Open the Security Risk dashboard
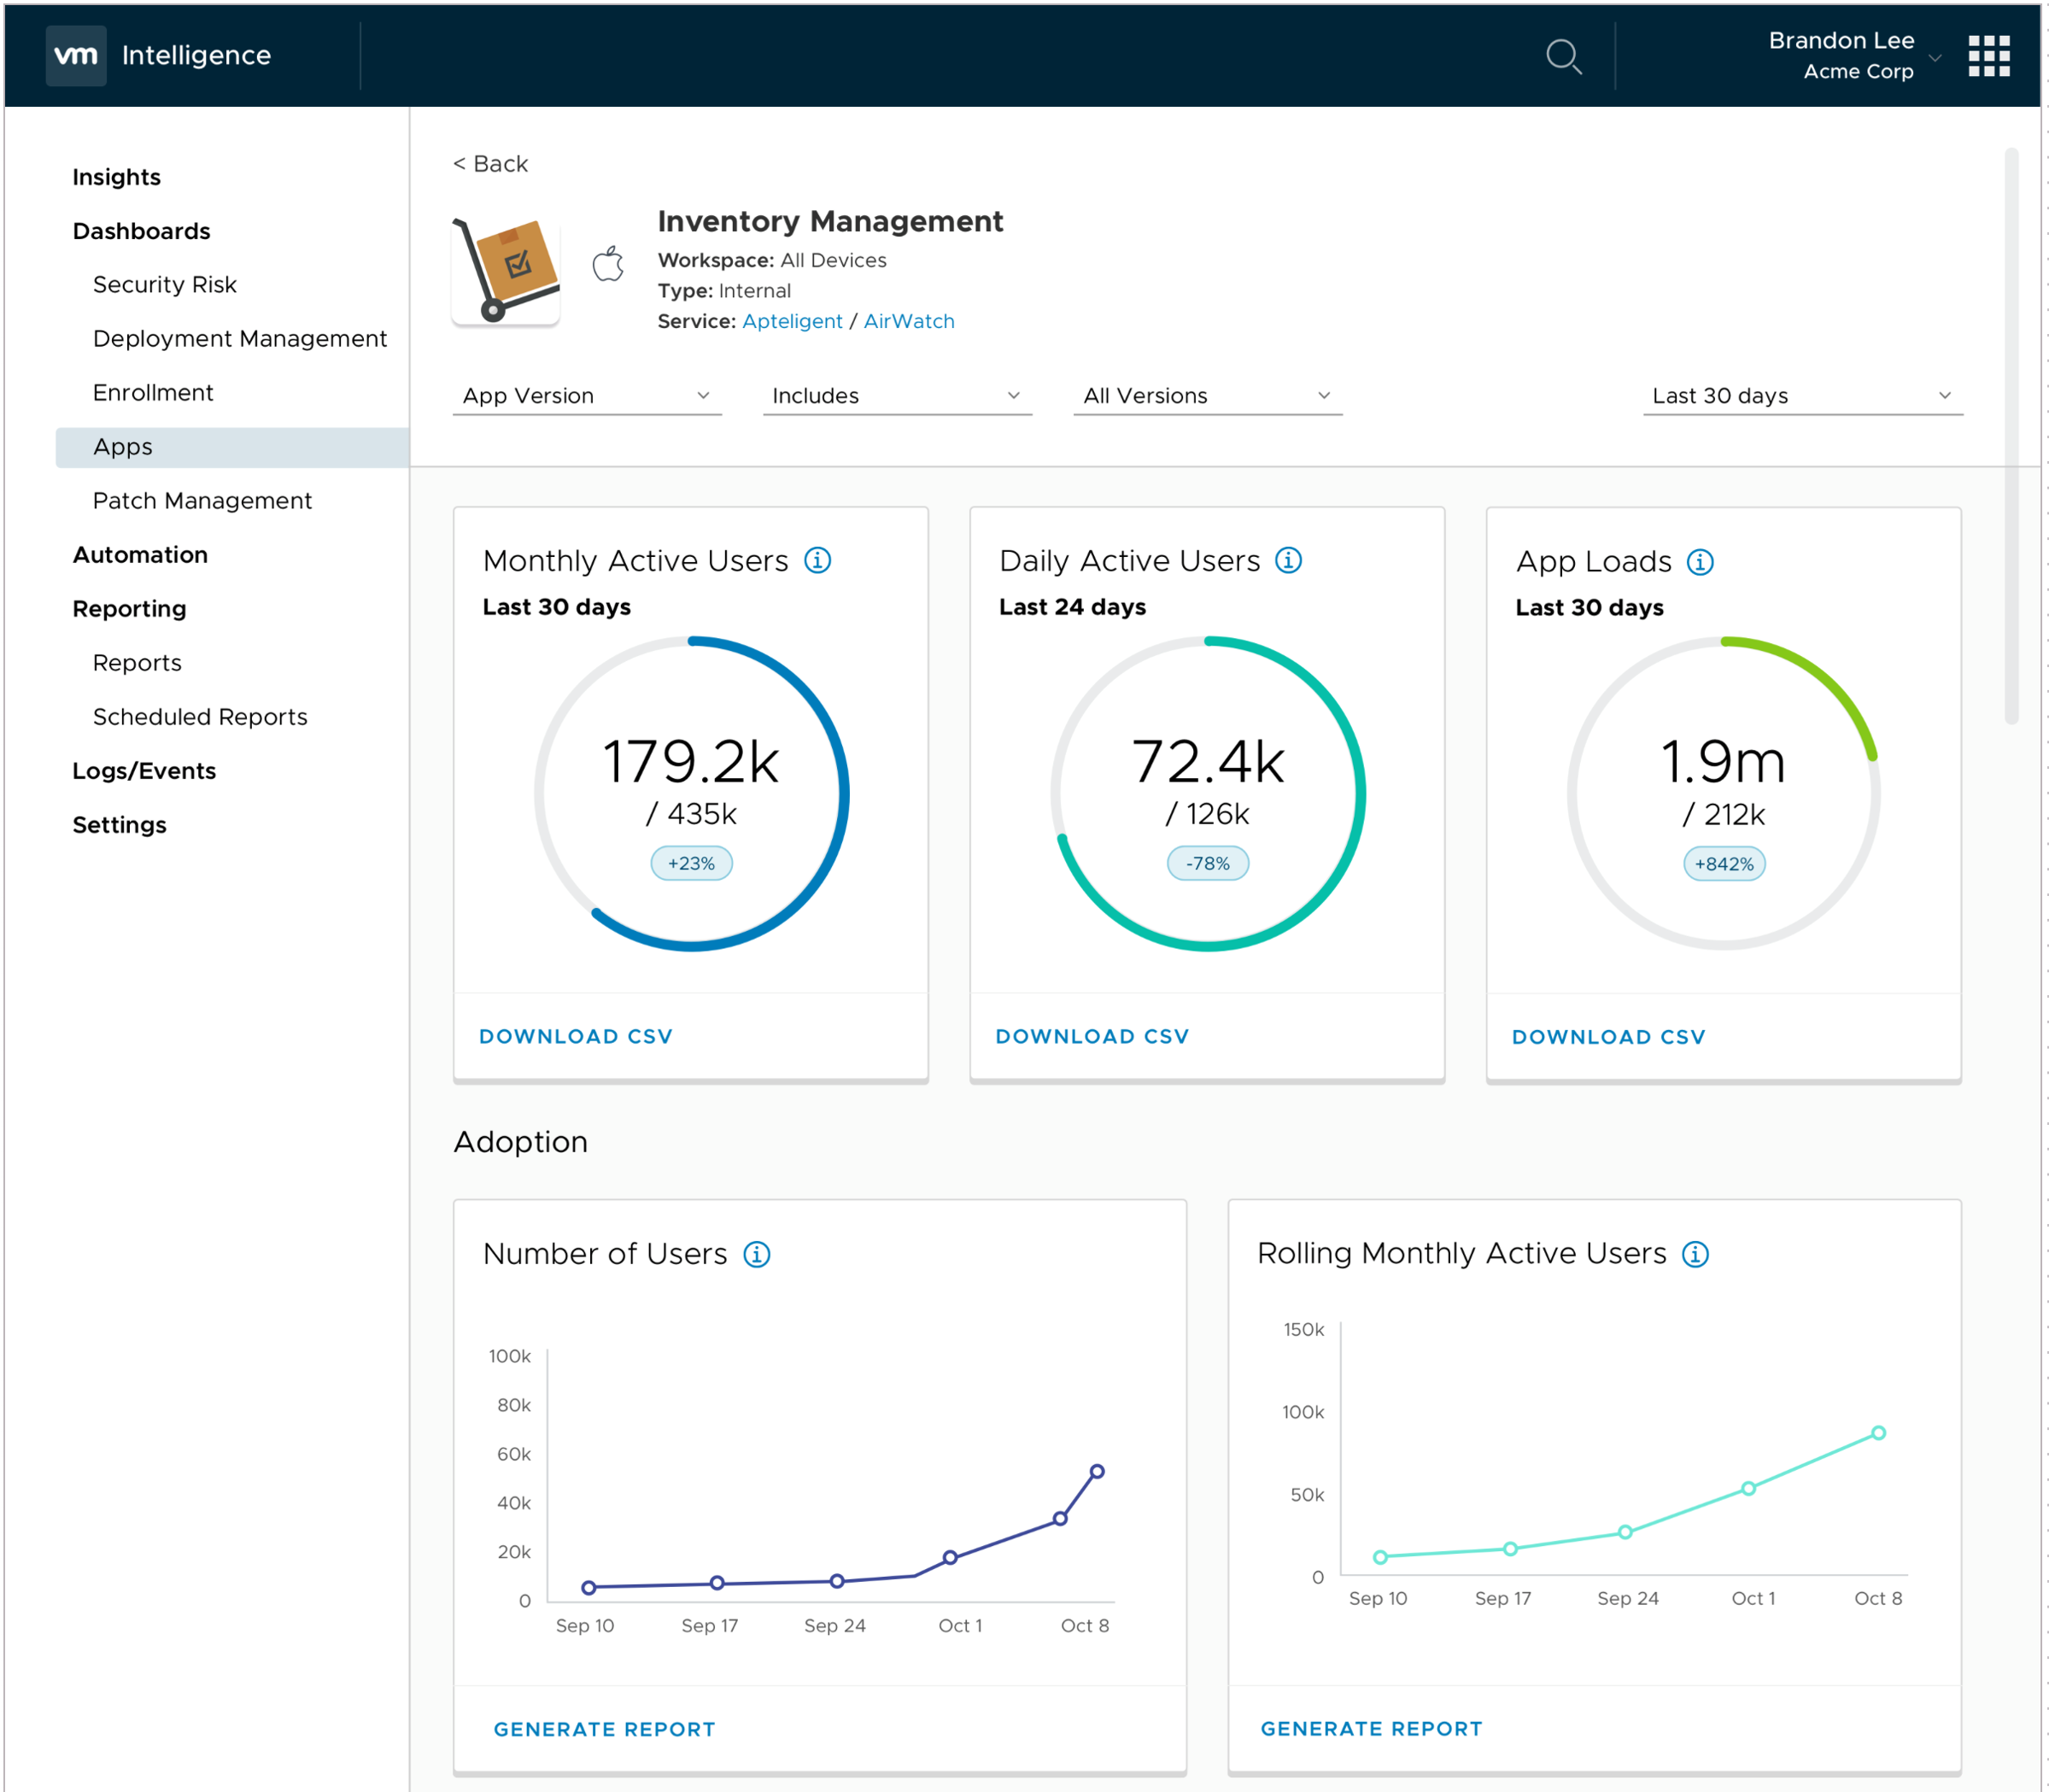The image size is (2049, 1792). [165, 284]
